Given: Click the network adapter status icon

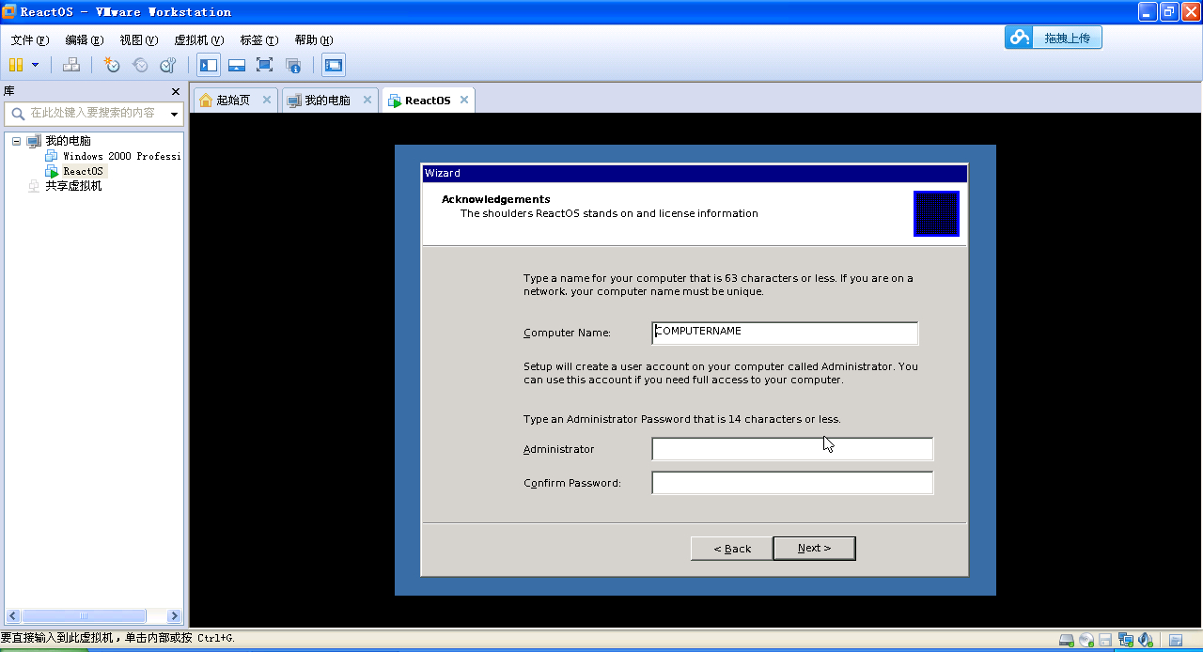Looking at the screenshot, I should coord(1126,641).
